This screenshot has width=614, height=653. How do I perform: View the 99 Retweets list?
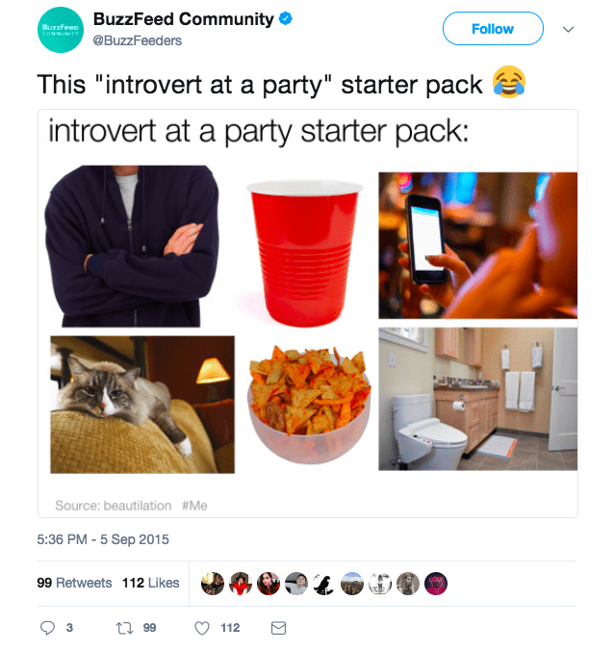coord(74,583)
